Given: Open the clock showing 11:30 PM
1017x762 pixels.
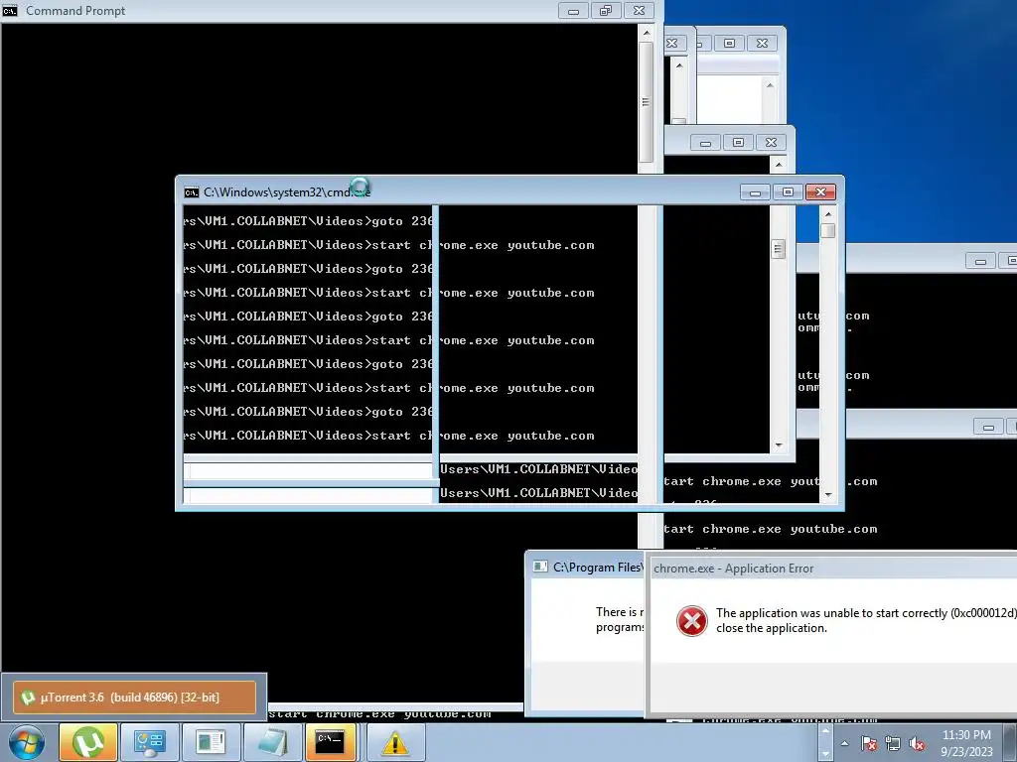Looking at the screenshot, I should pyautogui.click(x=966, y=735).
